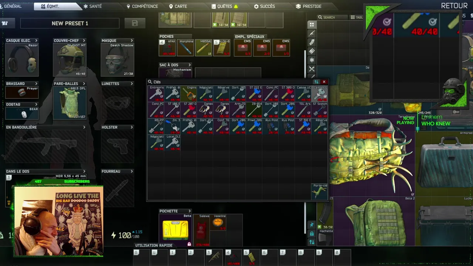The height and width of the screenshot is (266, 473).
Task: Pick the RB-PP key
Action: click(156, 126)
